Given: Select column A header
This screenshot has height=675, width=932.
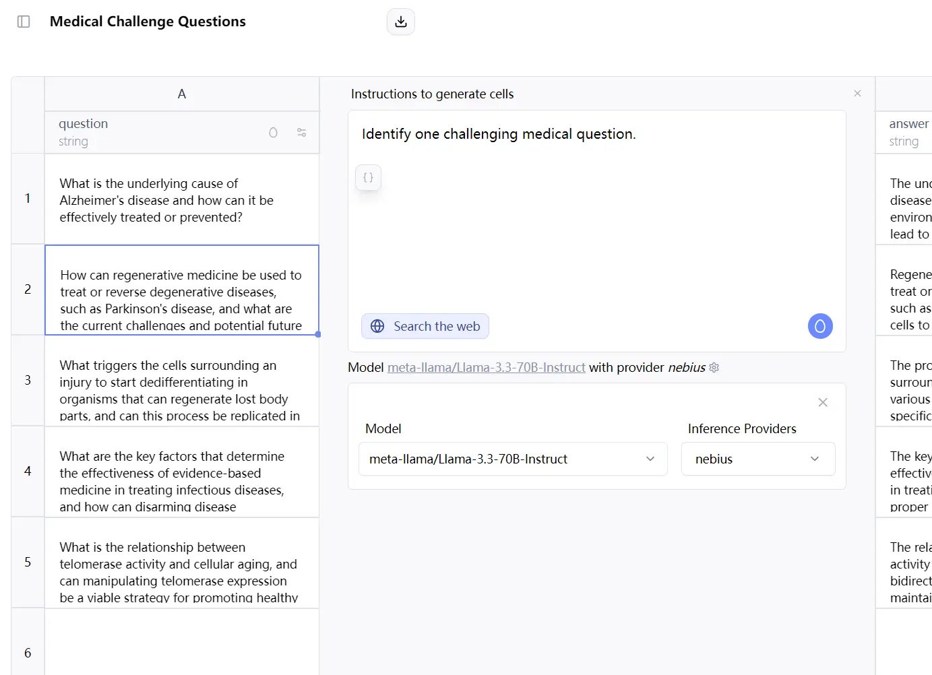Looking at the screenshot, I should [182, 94].
